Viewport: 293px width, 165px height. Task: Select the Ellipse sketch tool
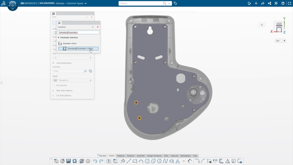coord(153,161)
